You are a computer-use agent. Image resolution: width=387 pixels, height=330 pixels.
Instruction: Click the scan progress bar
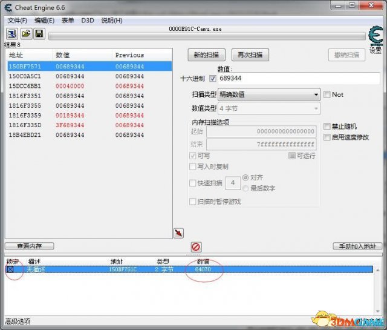(x=207, y=36)
